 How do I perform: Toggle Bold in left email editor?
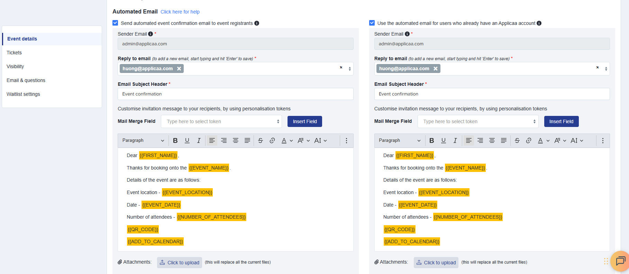(x=175, y=140)
